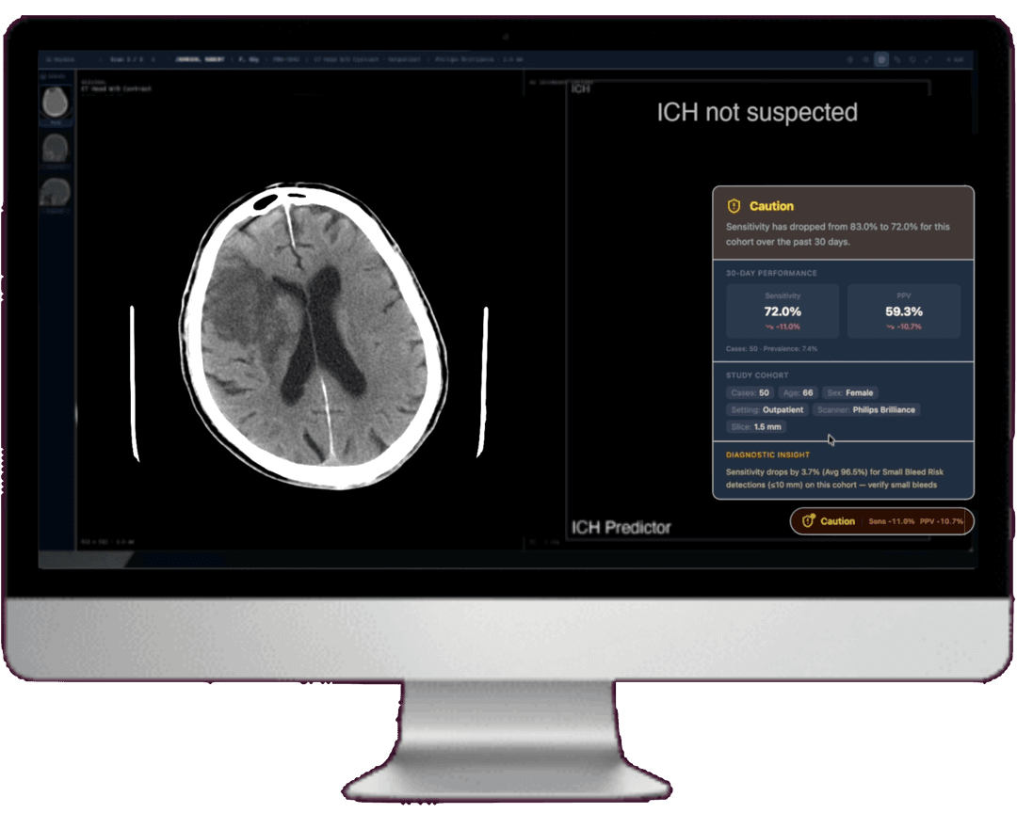Expand the Study Cohort section
The image size is (1017, 813).
[757, 375]
